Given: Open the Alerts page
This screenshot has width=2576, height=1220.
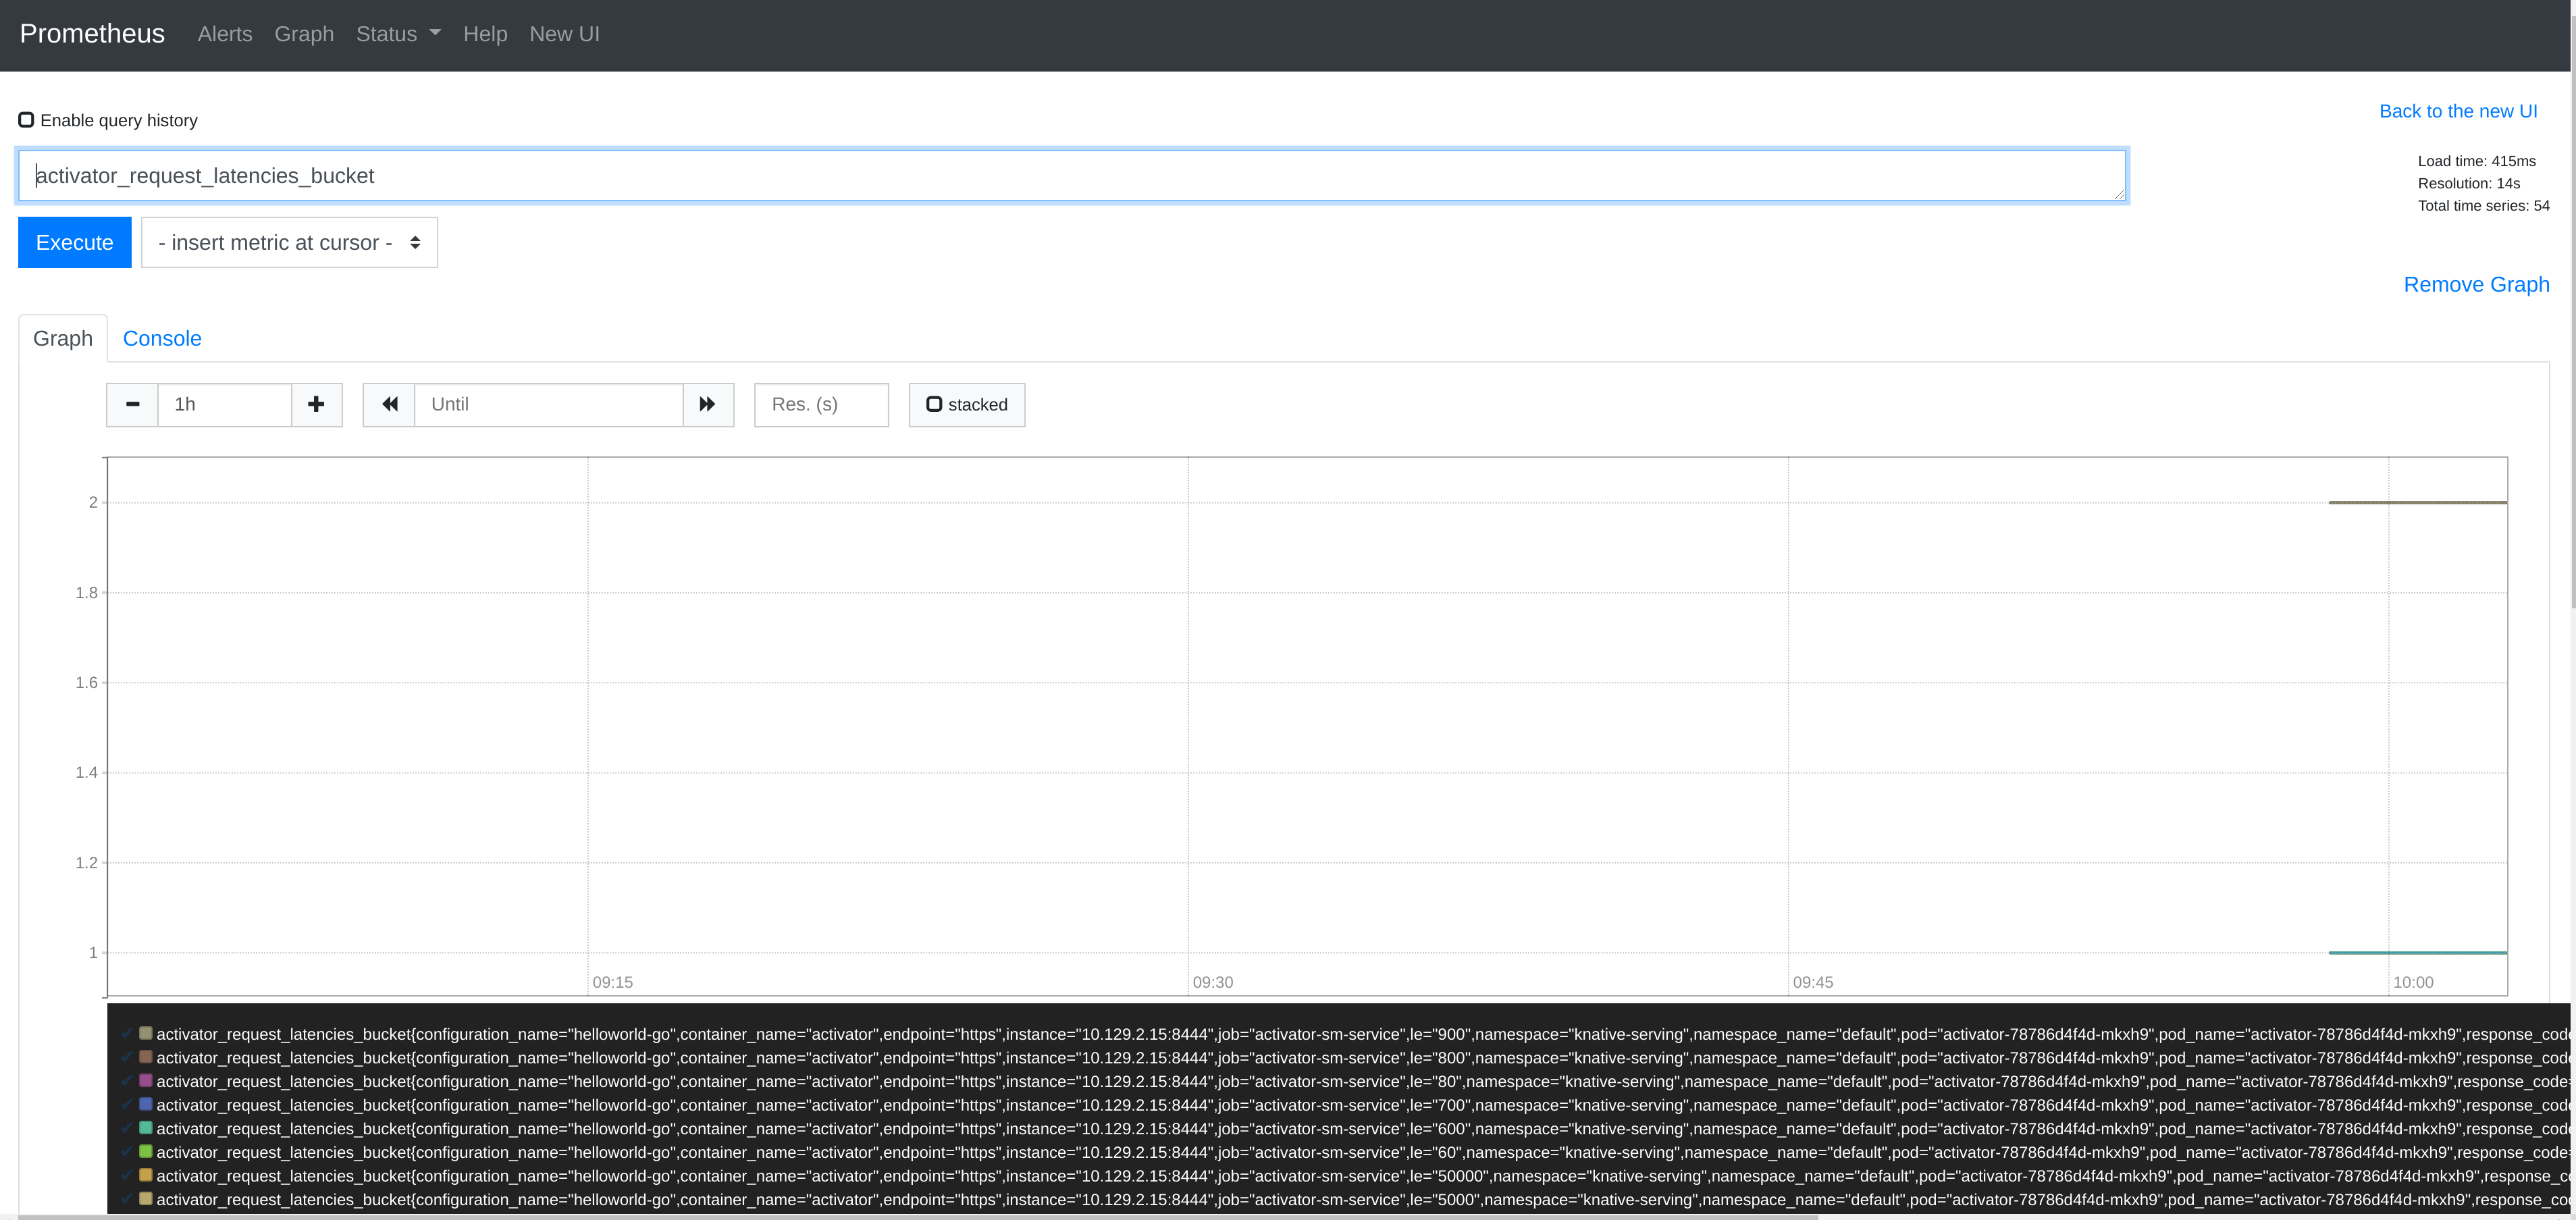Looking at the screenshot, I should (x=224, y=33).
